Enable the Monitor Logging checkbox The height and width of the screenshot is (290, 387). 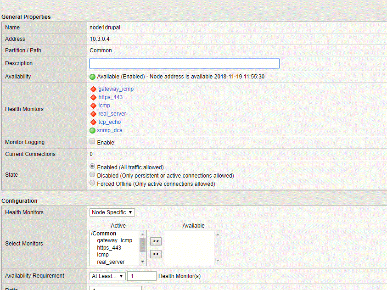pyautogui.click(x=93, y=142)
